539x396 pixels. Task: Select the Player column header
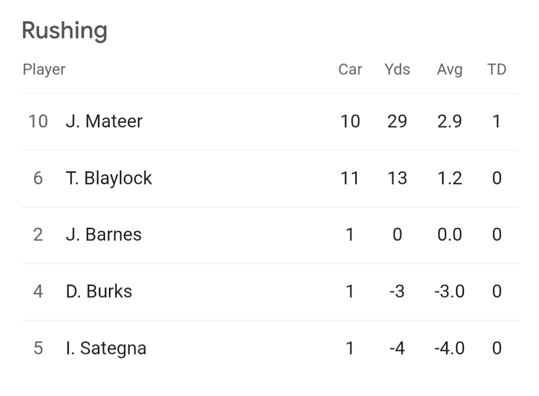44,70
